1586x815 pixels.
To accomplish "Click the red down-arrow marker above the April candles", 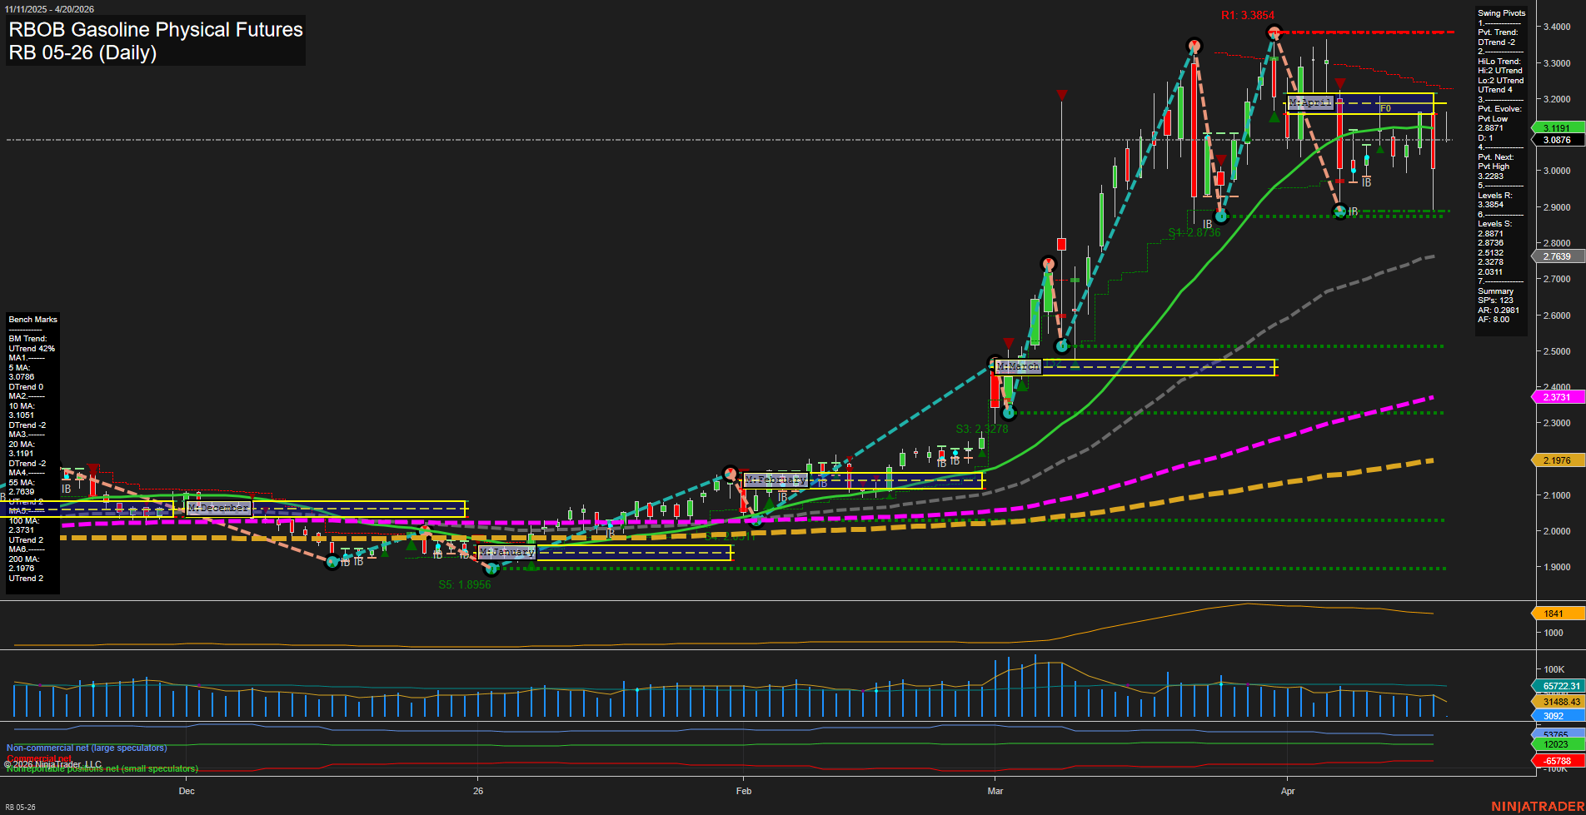I will [x=1339, y=82].
